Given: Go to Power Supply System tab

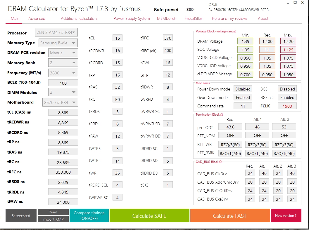Looking at the screenshot, I should coord(132,18).
